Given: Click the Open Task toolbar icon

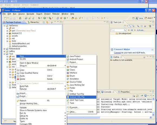Looking at the screenshot, I should click(76, 18).
